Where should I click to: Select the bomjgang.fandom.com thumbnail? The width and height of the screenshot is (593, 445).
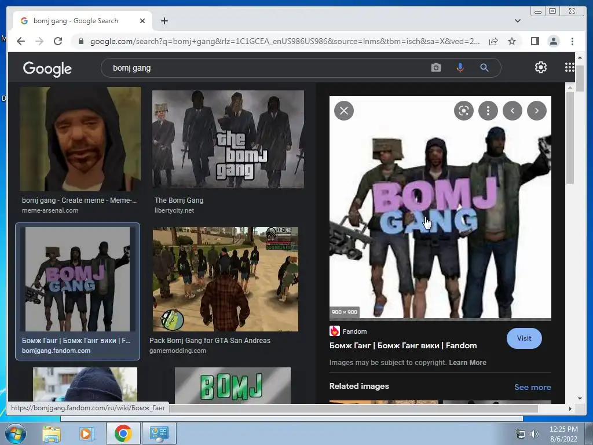click(x=78, y=279)
